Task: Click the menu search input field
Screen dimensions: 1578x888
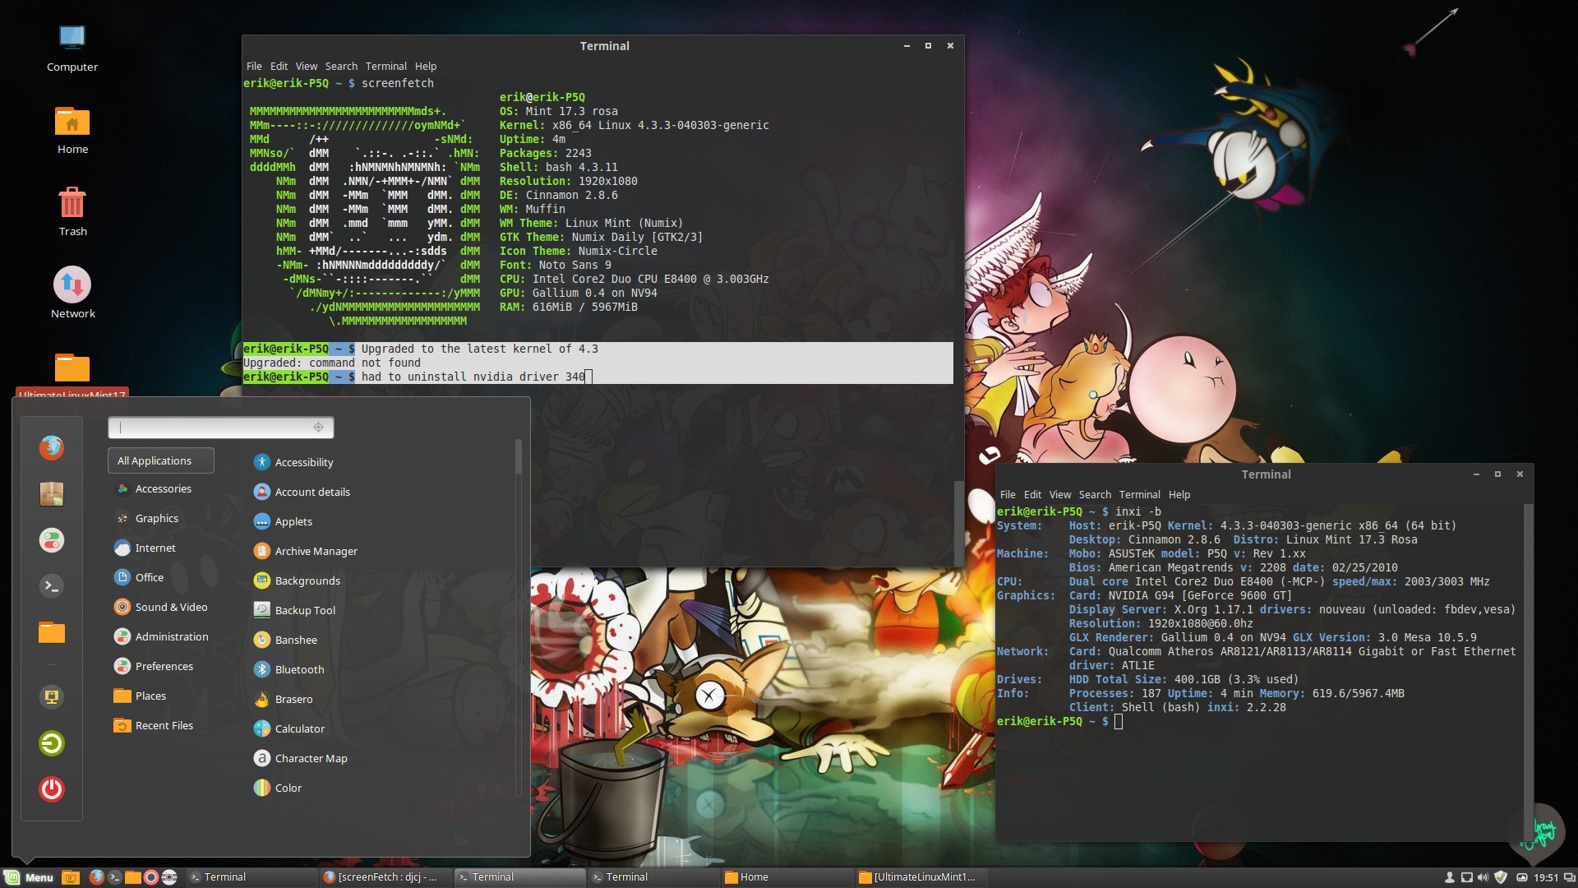Action: [220, 428]
